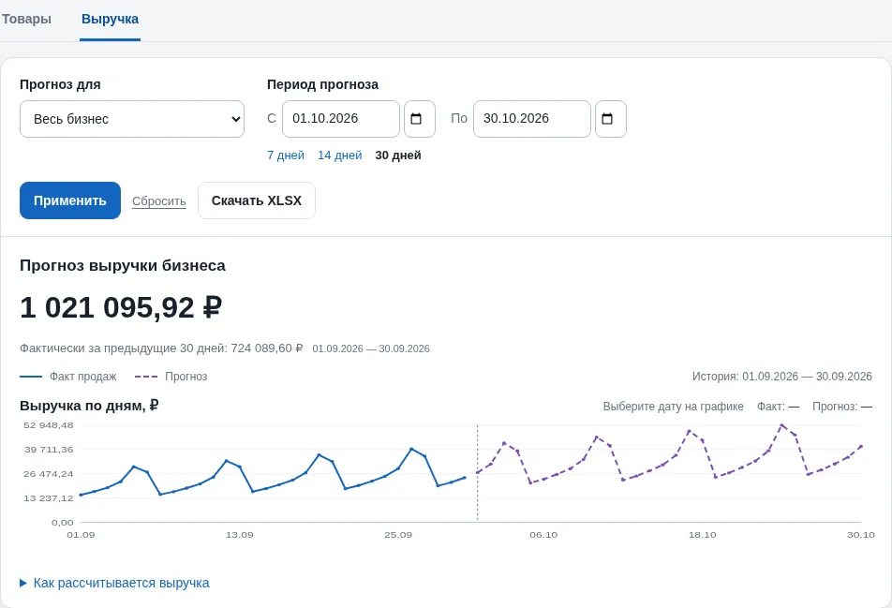The height and width of the screenshot is (608, 892).
Task: Focus end date field 30.10.2026
Action: (532, 119)
